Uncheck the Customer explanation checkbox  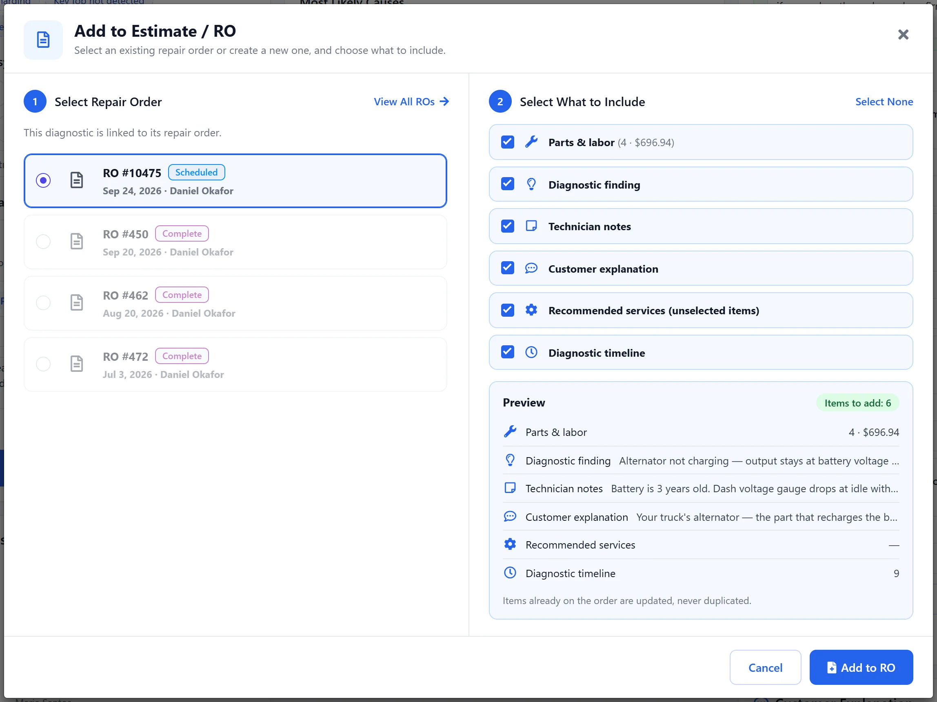point(507,268)
